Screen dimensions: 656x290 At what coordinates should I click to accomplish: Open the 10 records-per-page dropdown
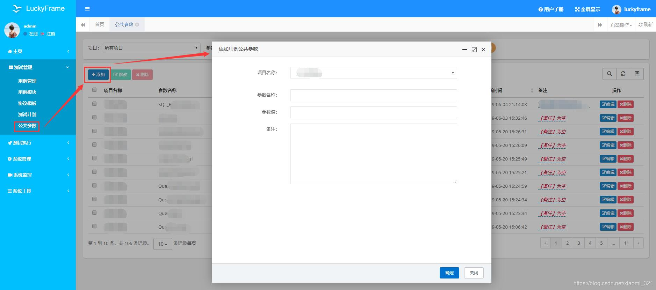pos(163,244)
